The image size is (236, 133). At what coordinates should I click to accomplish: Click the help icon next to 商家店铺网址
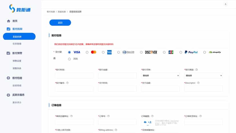pos(72,116)
